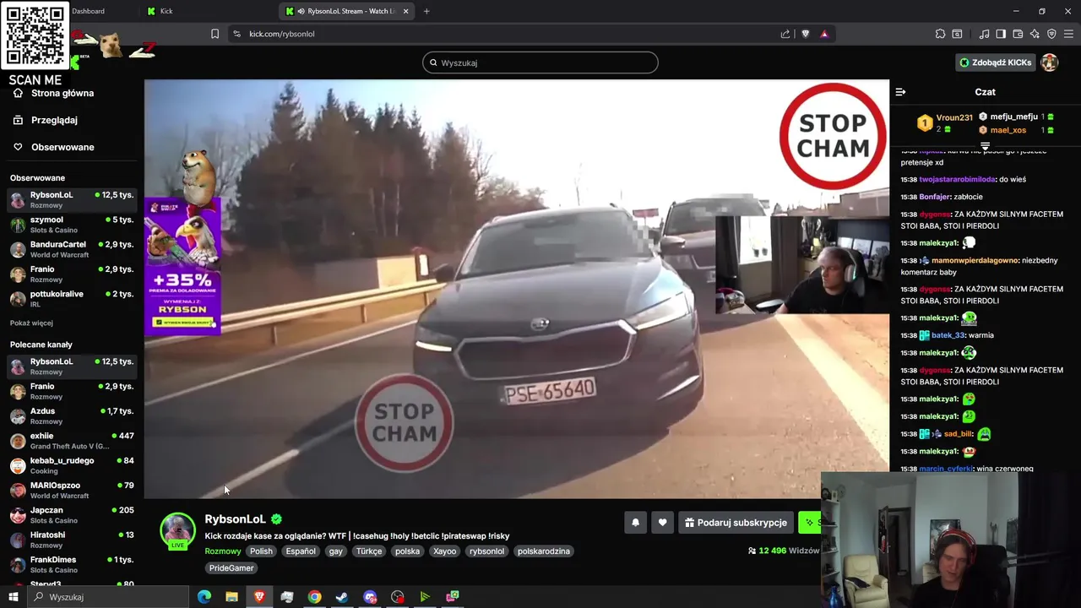Open the browser extensions puzzle icon

pyautogui.click(x=940, y=34)
